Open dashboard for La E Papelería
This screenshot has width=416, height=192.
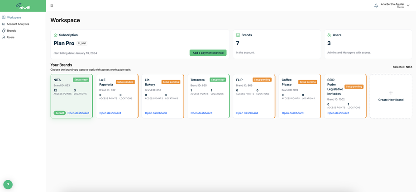(x=110, y=113)
